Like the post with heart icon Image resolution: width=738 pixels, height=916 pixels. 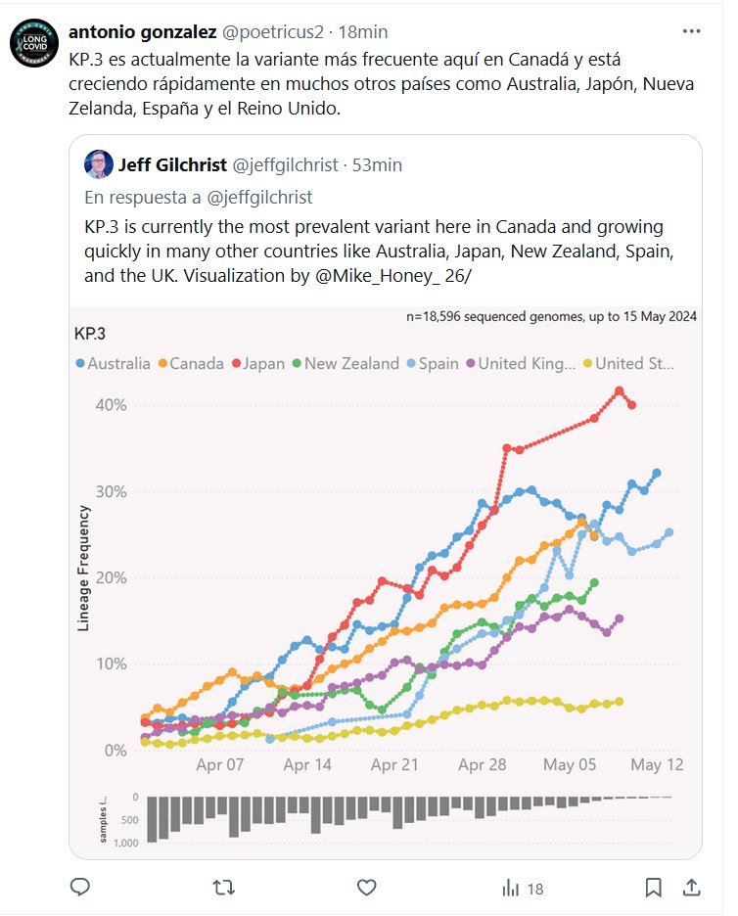[x=367, y=888]
